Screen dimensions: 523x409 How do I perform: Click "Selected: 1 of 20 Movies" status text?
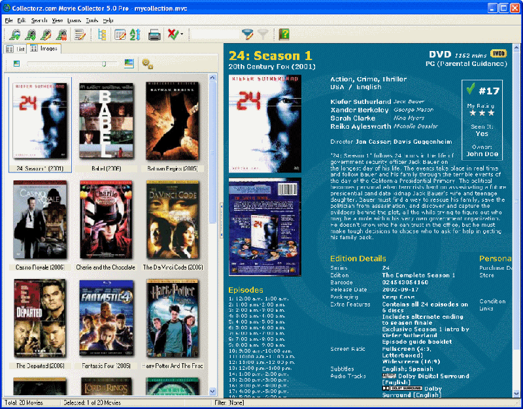tap(92, 402)
